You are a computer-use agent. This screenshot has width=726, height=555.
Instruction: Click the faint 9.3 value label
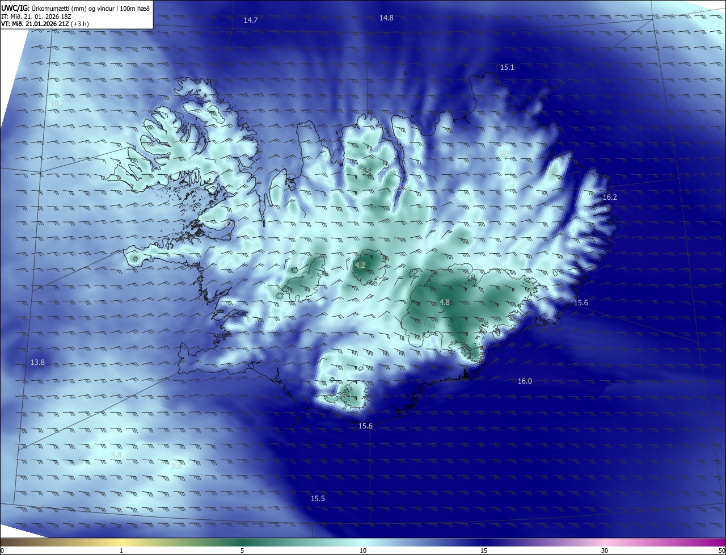pos(504,154)
